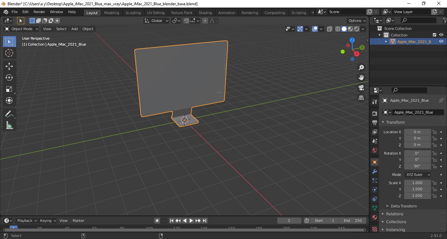
Task: Jump to the end frame button
Action: tap(204, 221)
